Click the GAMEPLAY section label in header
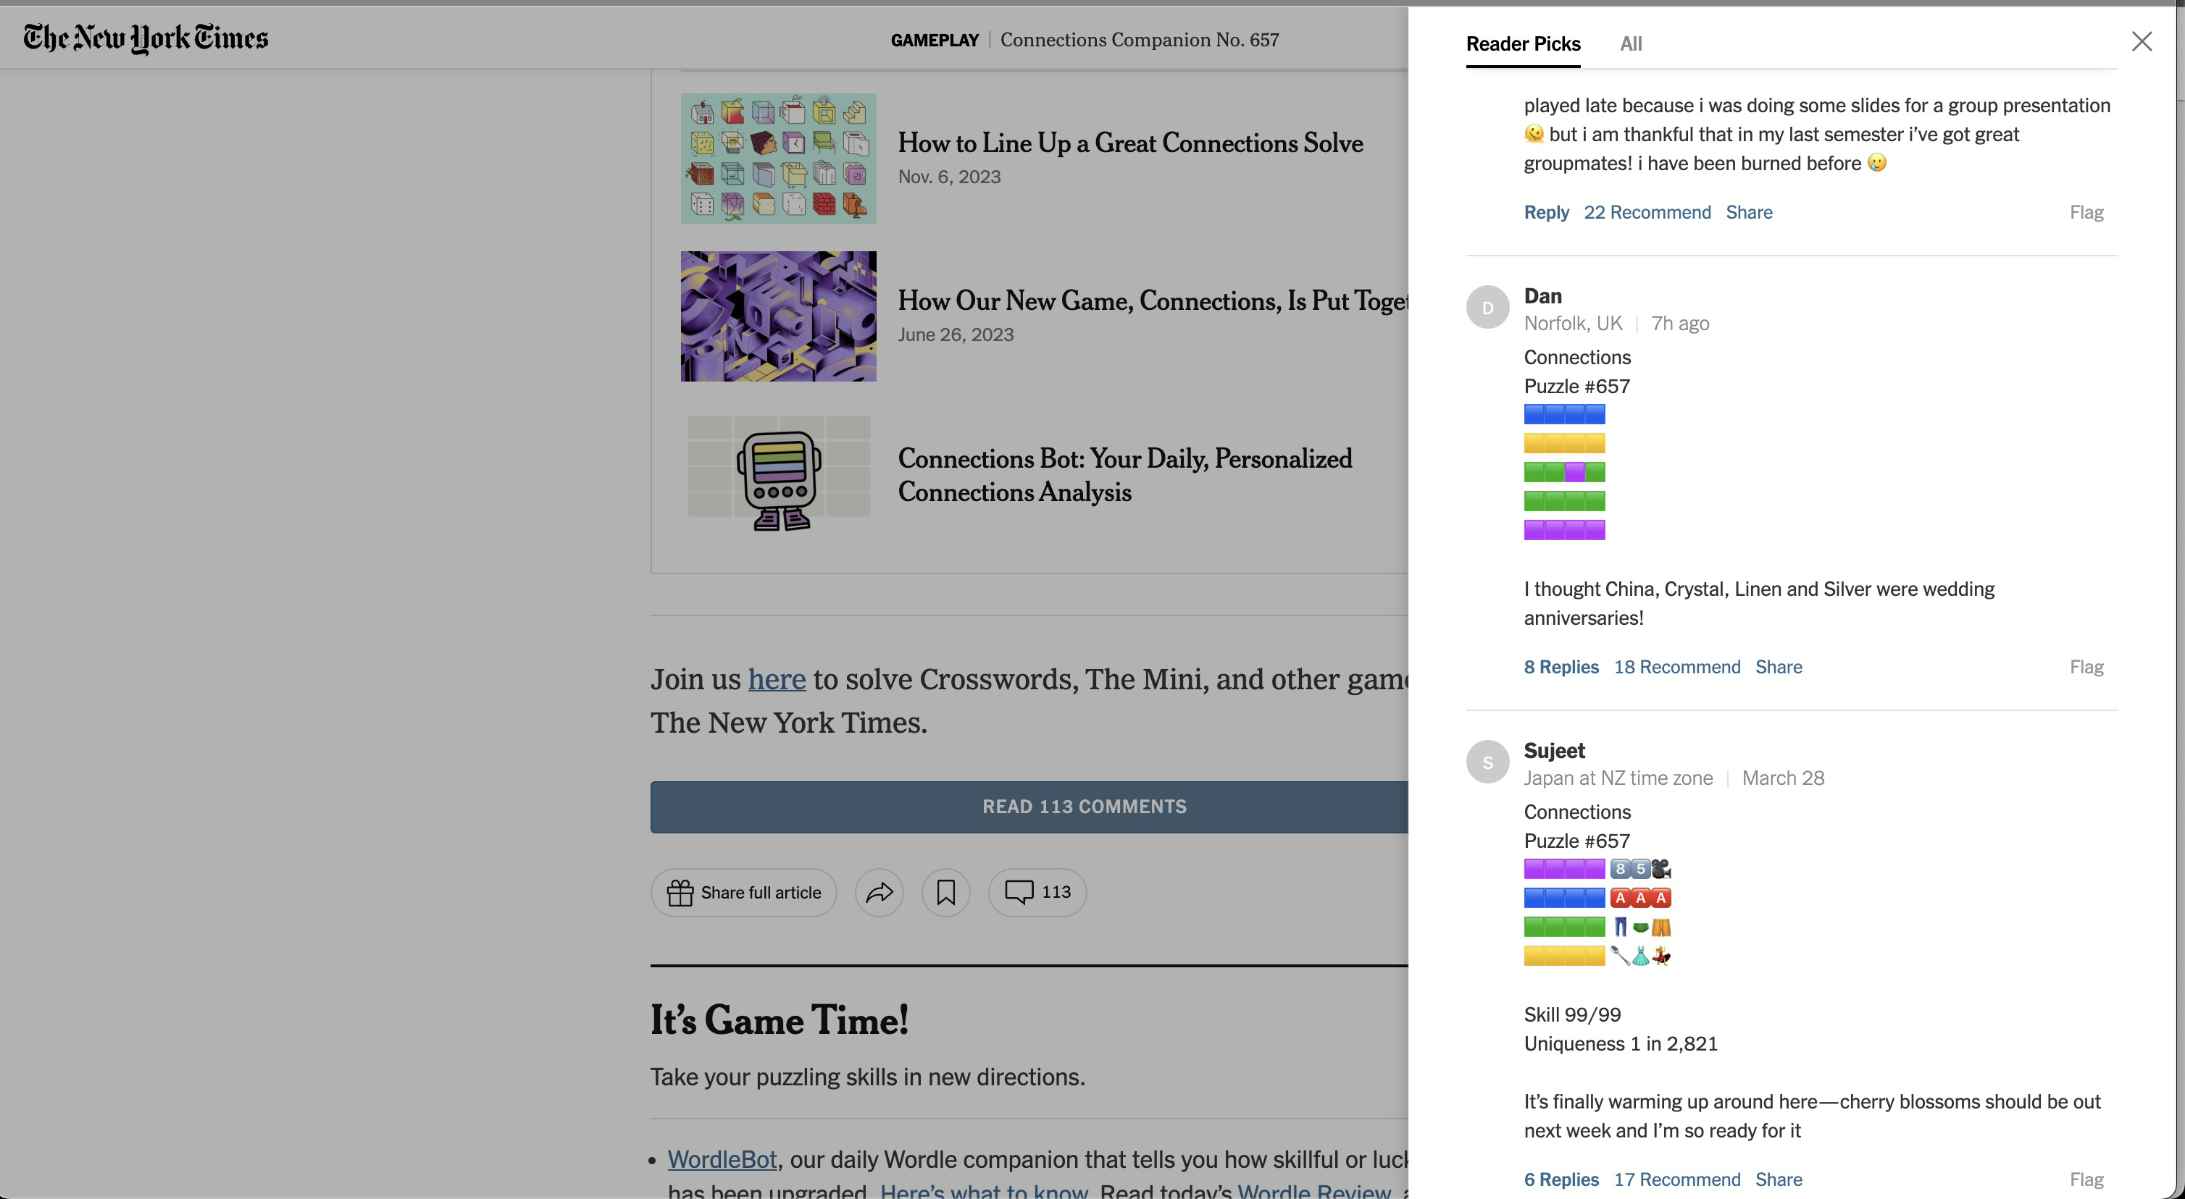The width and height of the screenshot is (2185, 1199). pyautogui.click(x=935, y=40)
